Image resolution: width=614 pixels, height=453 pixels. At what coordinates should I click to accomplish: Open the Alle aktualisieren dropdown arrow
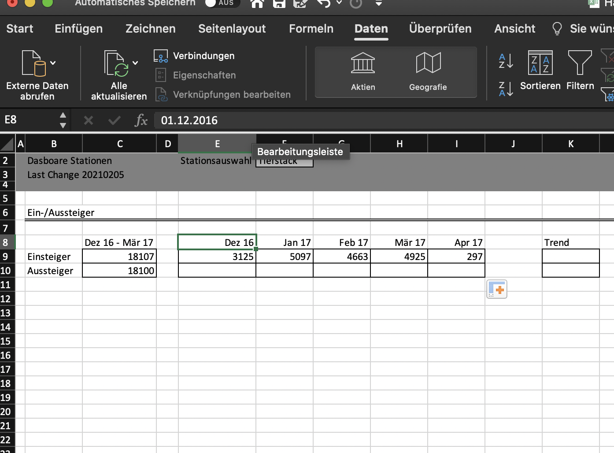tap(135, 63)
